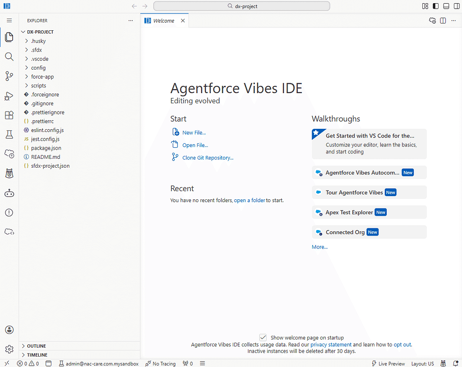Image resolution: width=462 pixels, height=367 pixels.
Task: Toggle the Secondary Side Bar
Action: click(x=457, y=6)
